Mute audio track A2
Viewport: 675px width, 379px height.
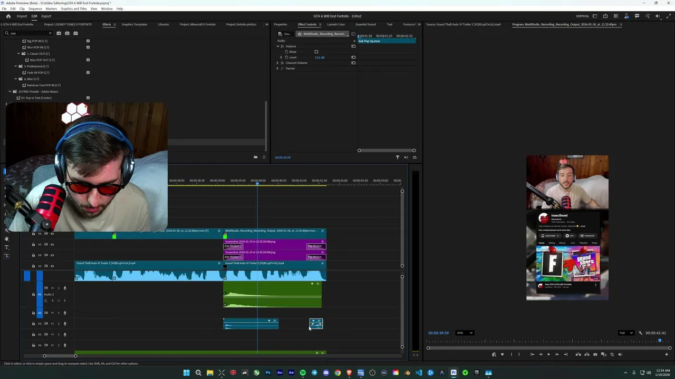[52, 288]
